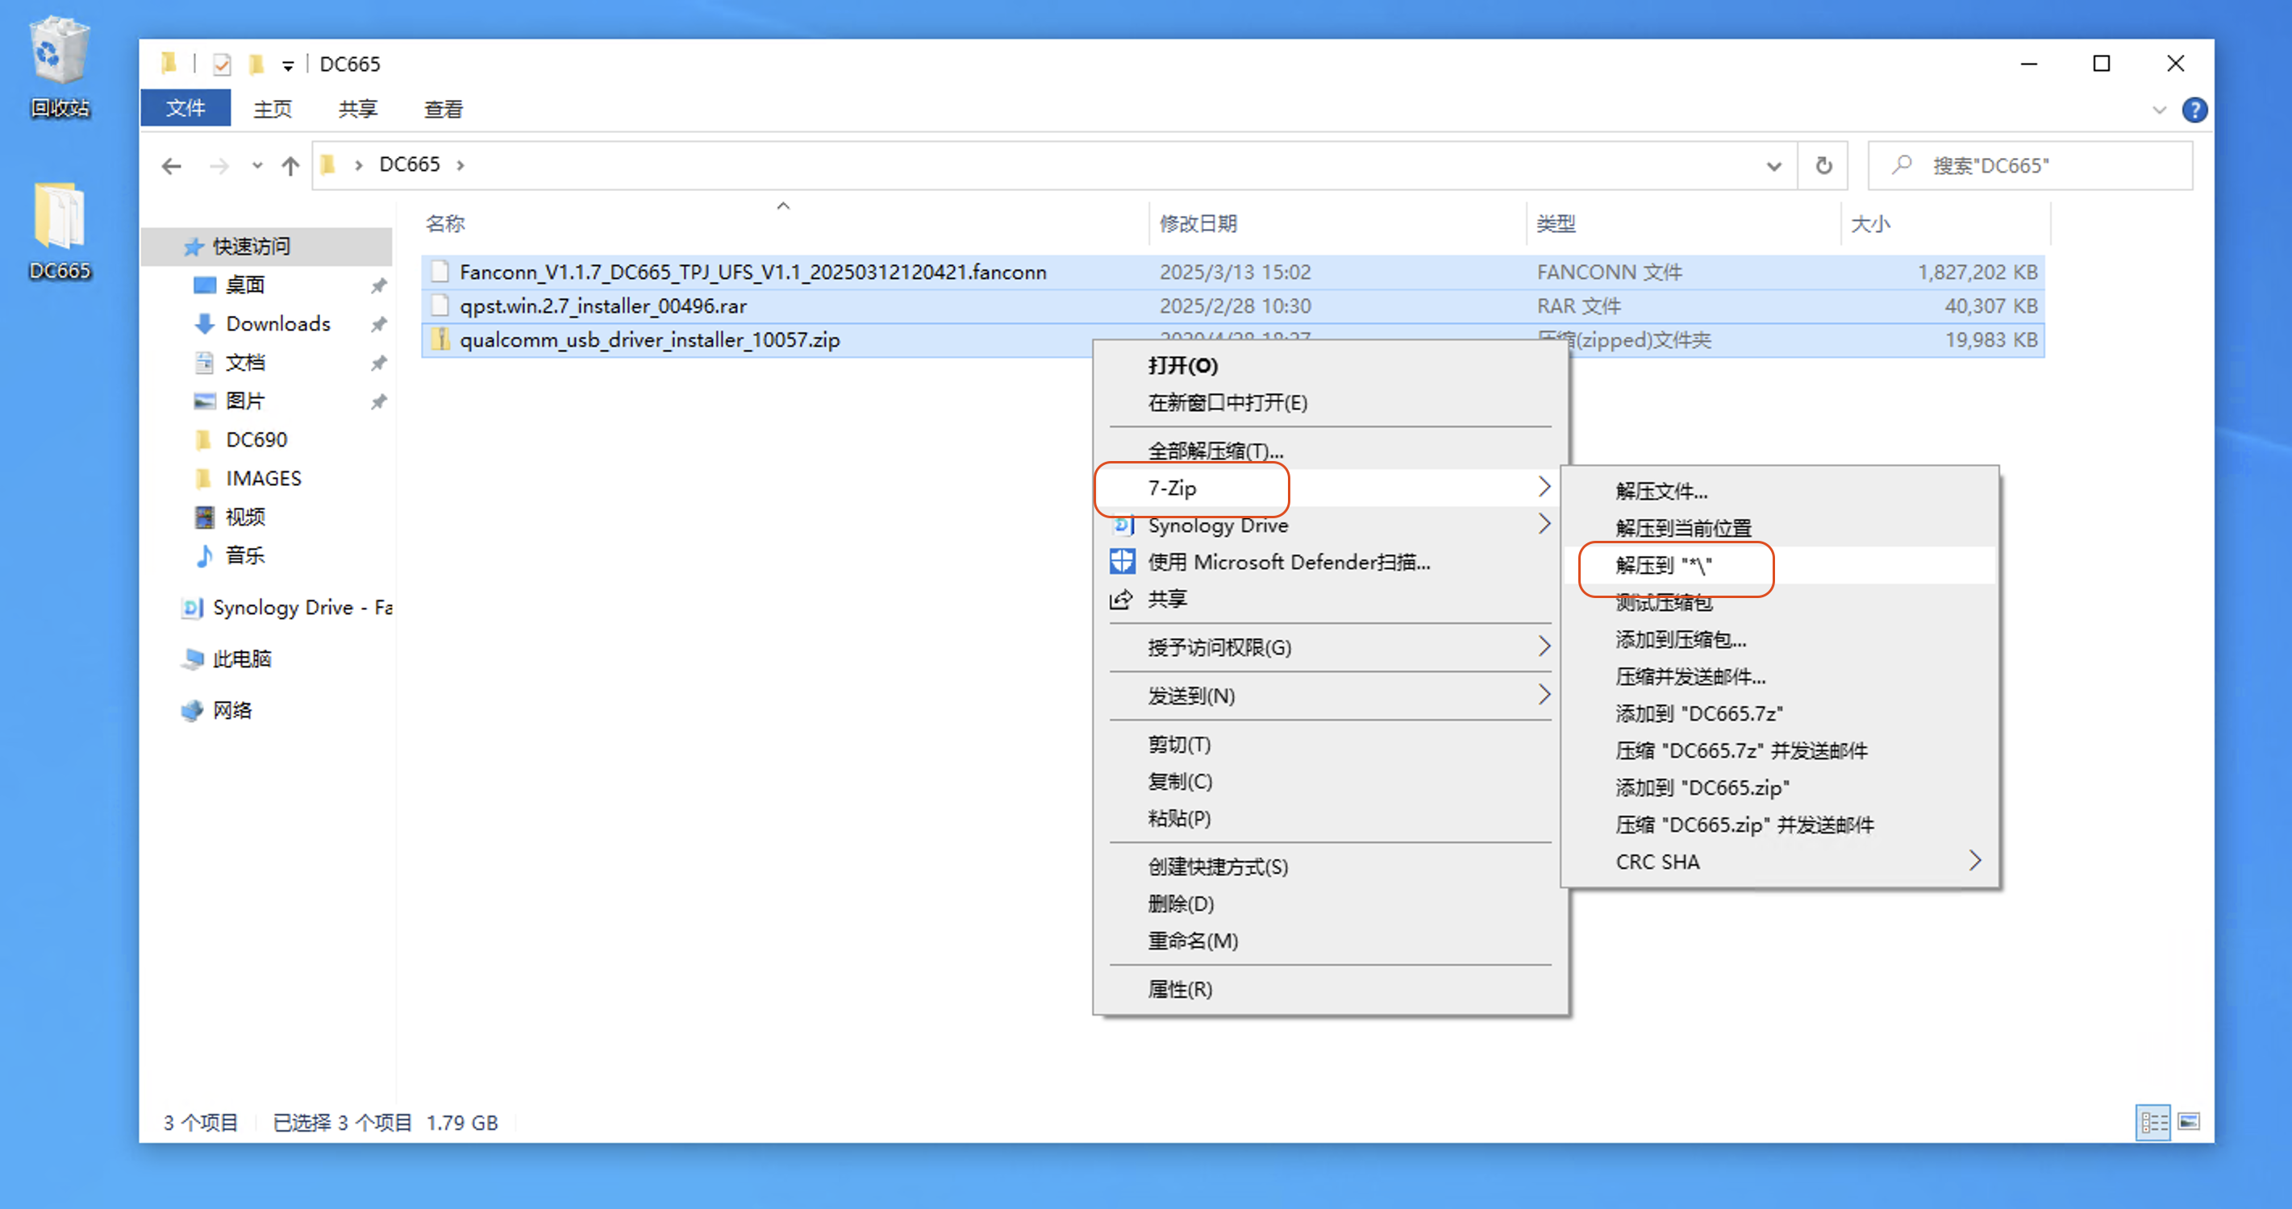Image resolution: width=2292 pixels, height=1209 pixels.
Task: Open the Recycle Bin desktop icon
Action: pyautogui.click(x=60, y=67)
